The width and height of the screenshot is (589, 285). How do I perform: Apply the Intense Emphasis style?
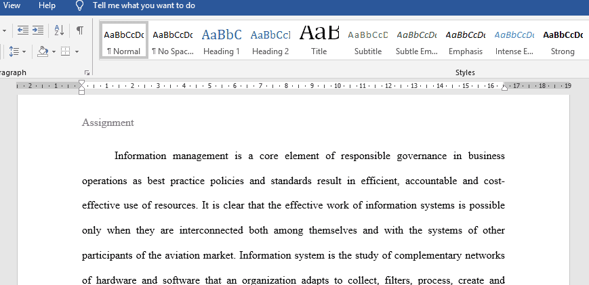(514, 40)
